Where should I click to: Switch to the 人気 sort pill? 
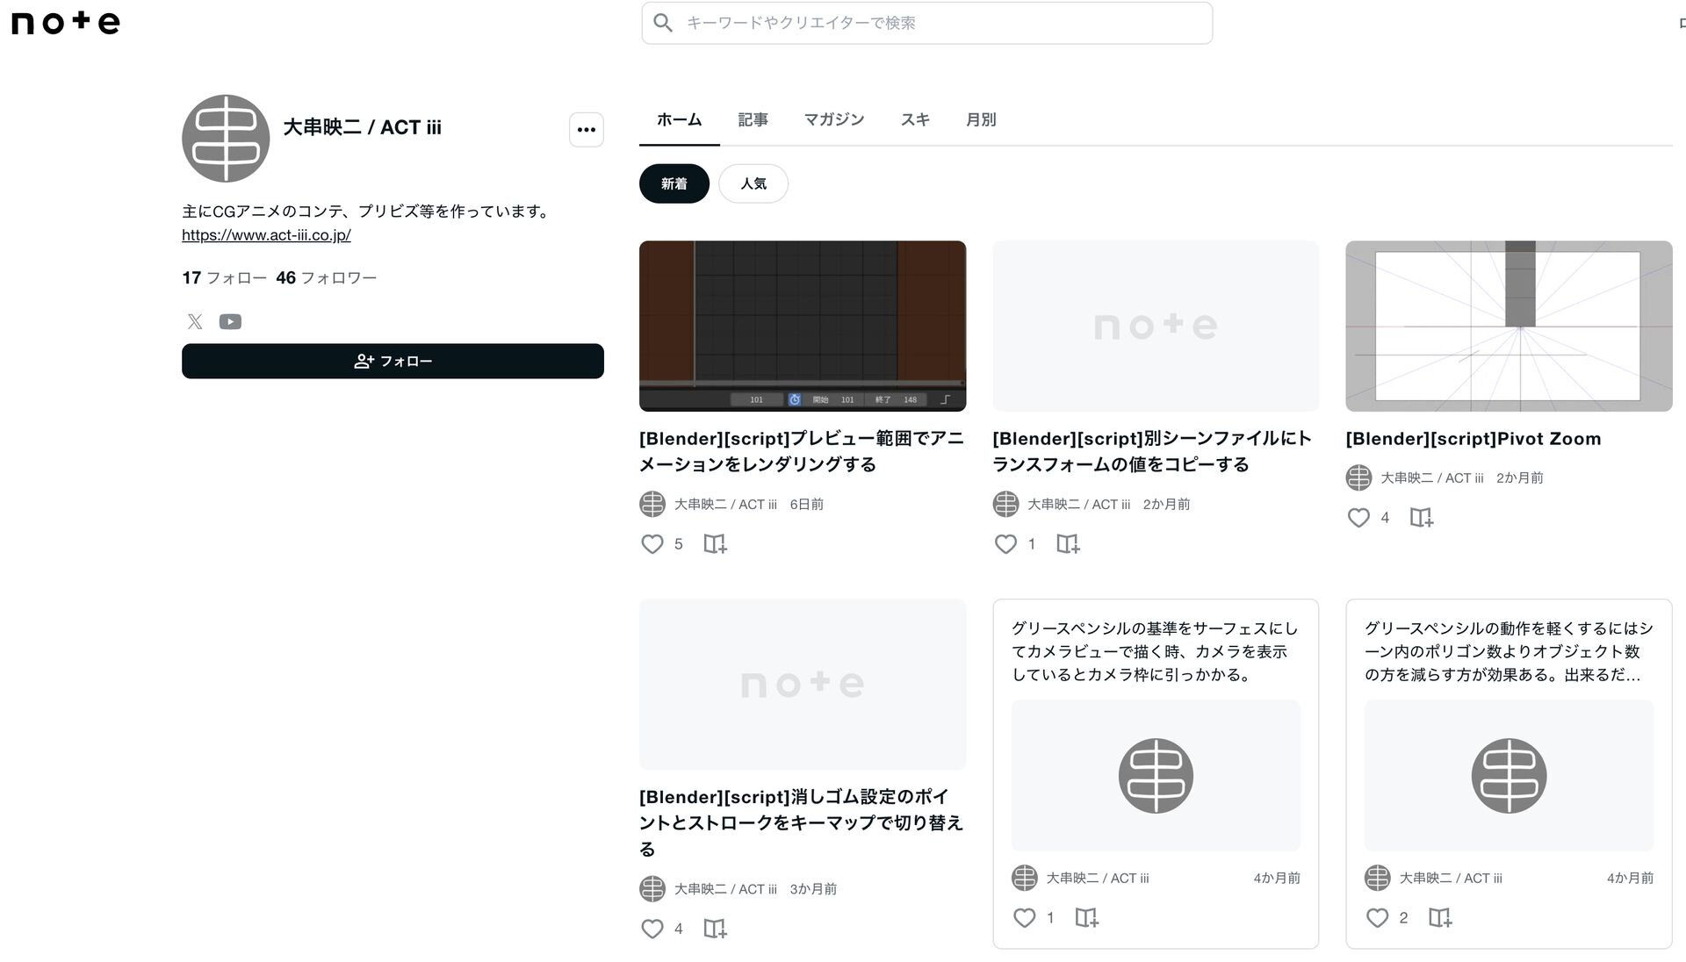[753, 183]
